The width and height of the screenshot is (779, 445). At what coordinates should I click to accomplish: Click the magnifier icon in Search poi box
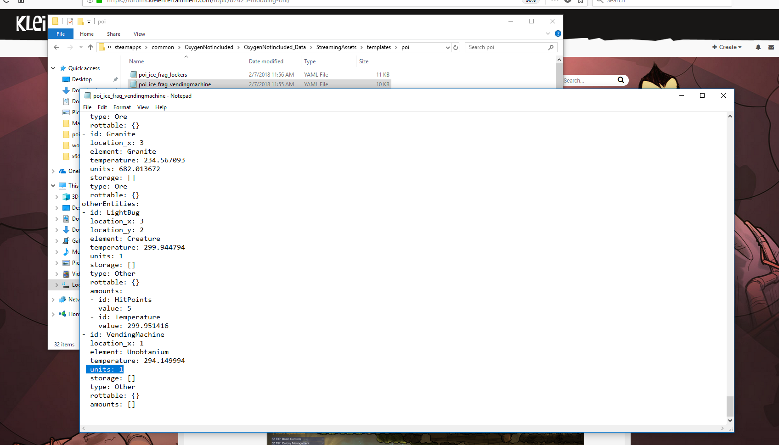click(551, 47)
